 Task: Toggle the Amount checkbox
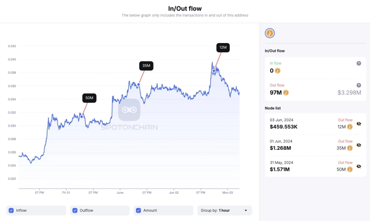pyautogui.click(x=138, y=210)
